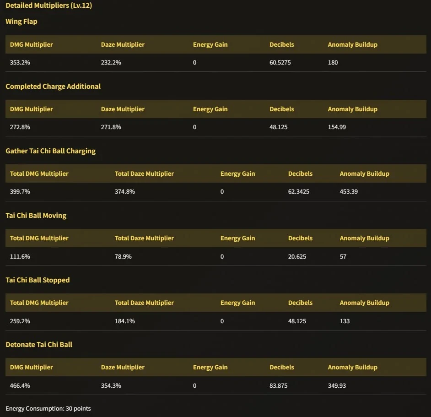
Task: Click the Daze Multiplier value 271.8%
Action: click(x=111, y=127)
